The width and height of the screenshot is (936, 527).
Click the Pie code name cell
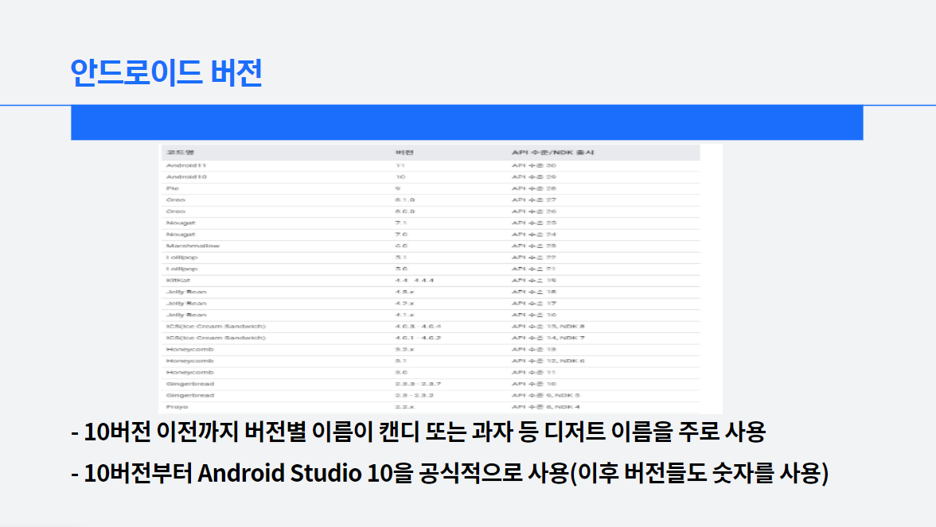click(x=172, y=188)
